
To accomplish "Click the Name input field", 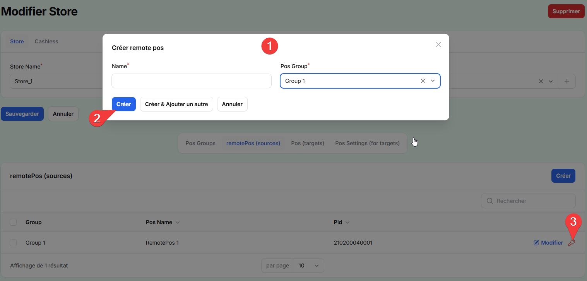I will [x=192, y=81].
